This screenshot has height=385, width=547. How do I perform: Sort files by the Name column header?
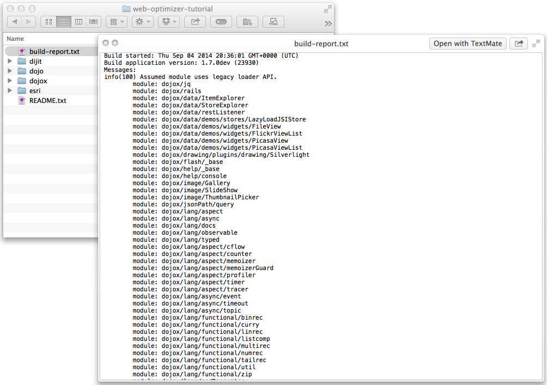click(x=15, y=39)
